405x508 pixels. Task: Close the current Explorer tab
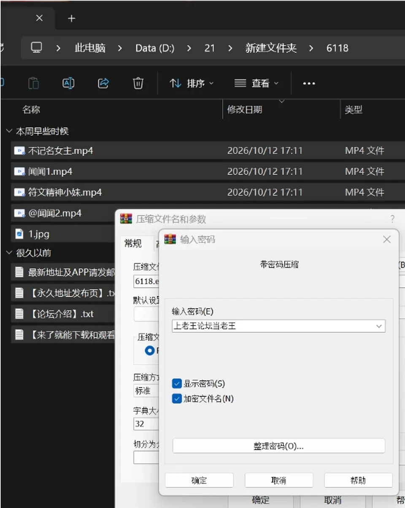point(39,18)
